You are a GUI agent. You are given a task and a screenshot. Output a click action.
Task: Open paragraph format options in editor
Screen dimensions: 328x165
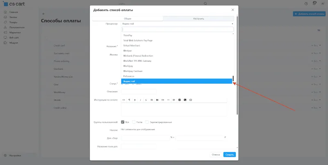129,100
